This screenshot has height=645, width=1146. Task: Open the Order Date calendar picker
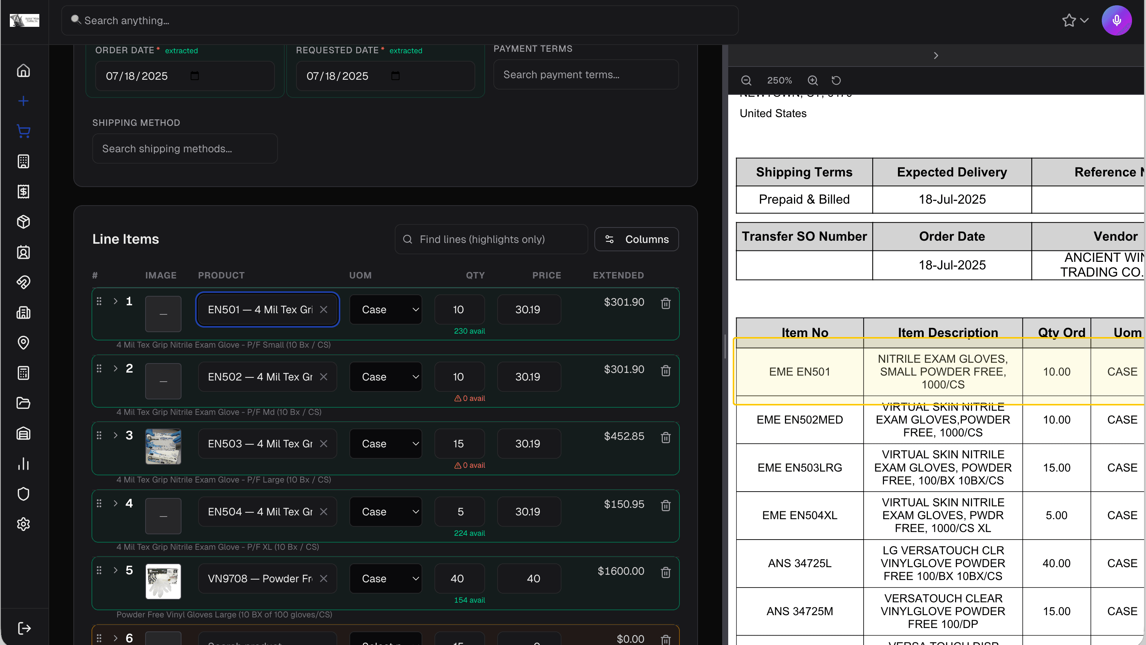[x=194, y=76]
